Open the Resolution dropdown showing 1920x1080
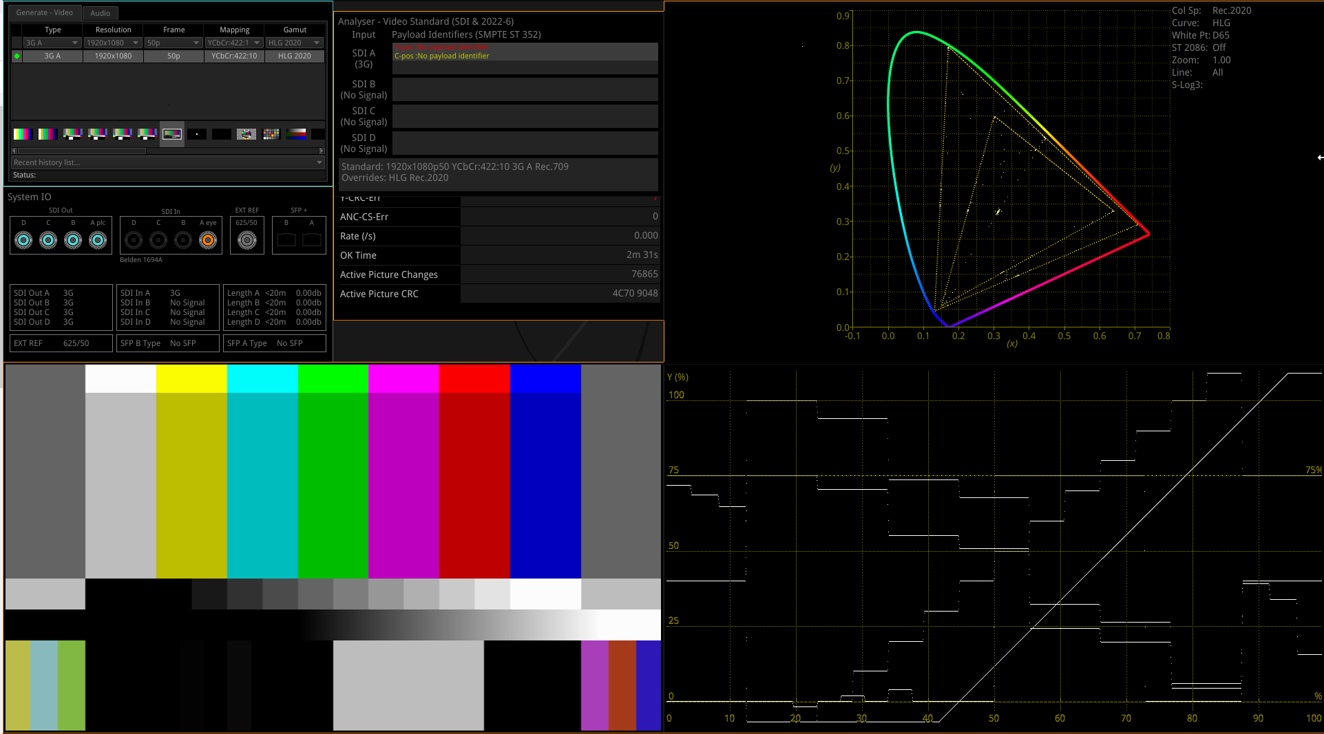Viewport: 1324px width, 734px height. coord(113,43)
